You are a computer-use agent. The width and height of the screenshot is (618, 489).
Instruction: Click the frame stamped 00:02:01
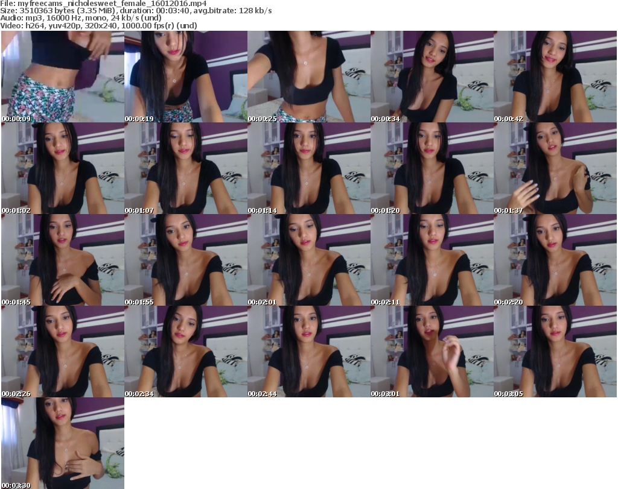tap(309, 260)
